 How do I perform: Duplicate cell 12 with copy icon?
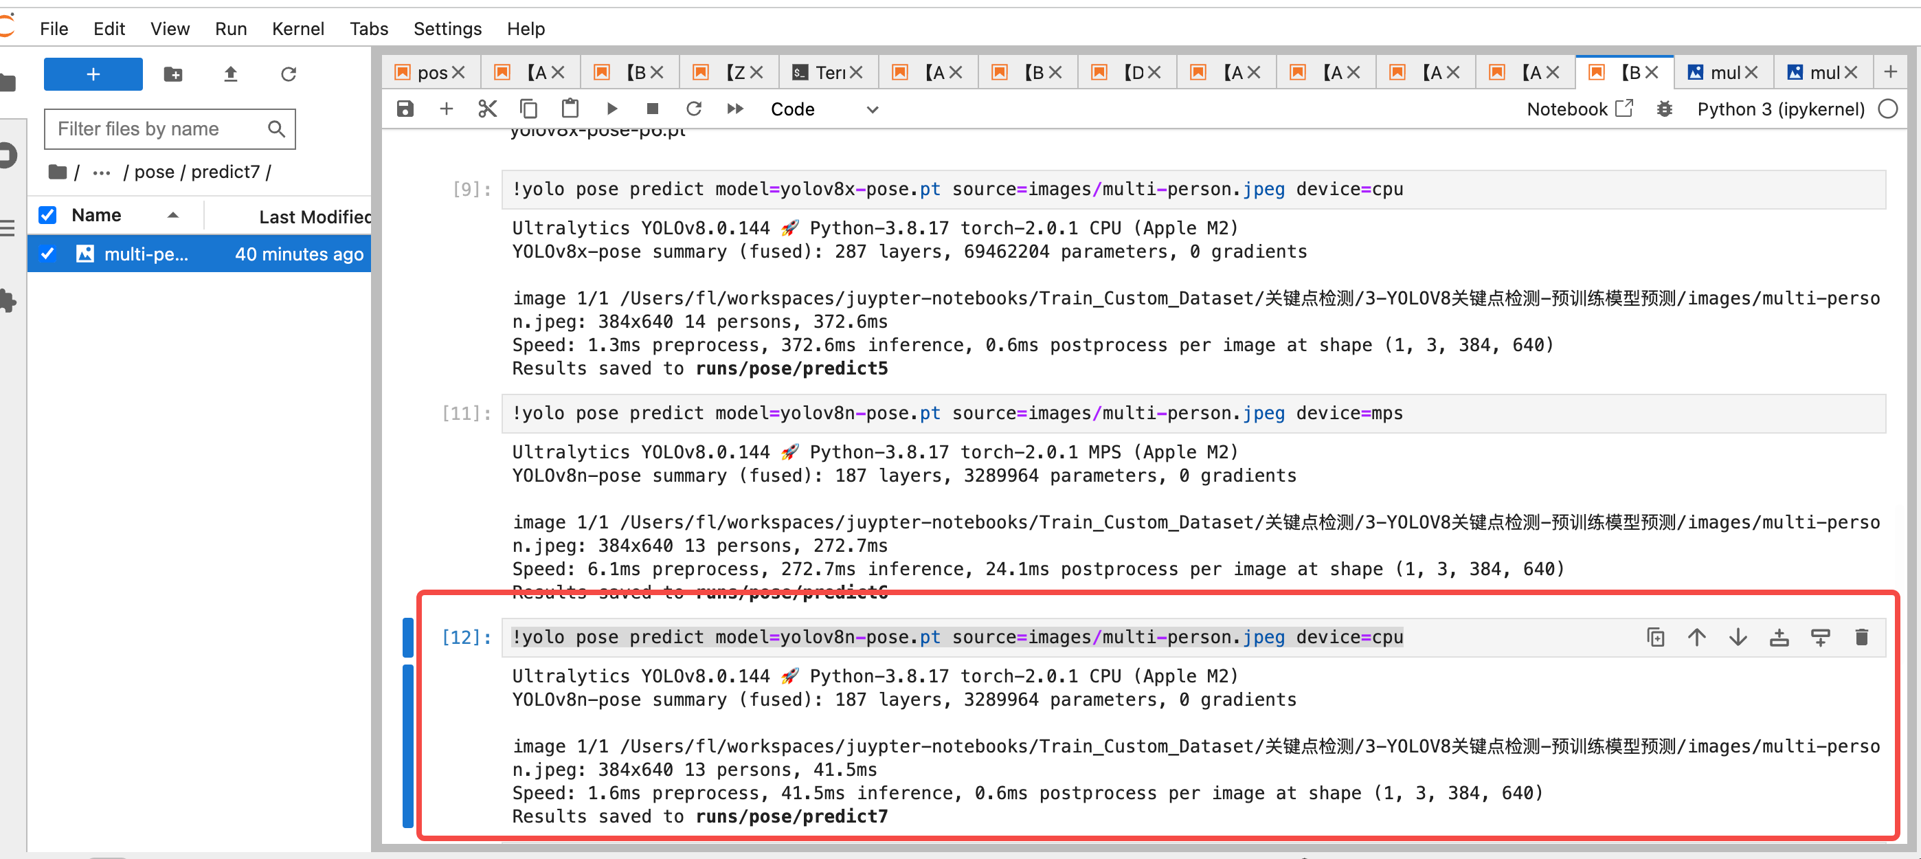(x=1656, y=638)
